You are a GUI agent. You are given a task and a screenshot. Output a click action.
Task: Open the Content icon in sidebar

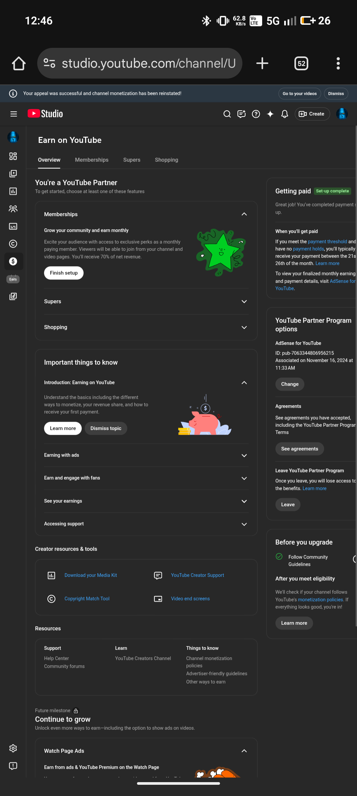[x=13, y=174]
